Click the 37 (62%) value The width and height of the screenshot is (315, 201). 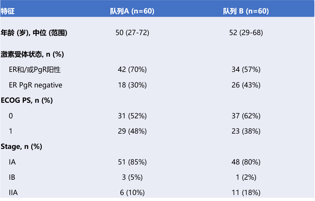(246, 116)
